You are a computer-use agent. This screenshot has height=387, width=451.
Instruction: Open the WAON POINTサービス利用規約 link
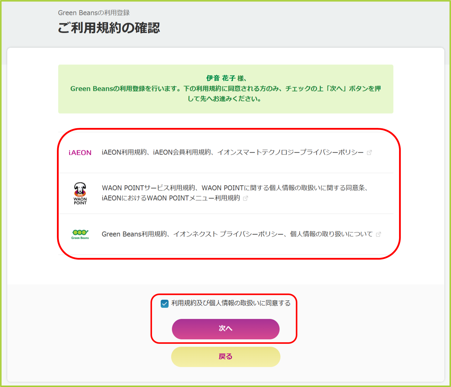(x=148, y=188)
